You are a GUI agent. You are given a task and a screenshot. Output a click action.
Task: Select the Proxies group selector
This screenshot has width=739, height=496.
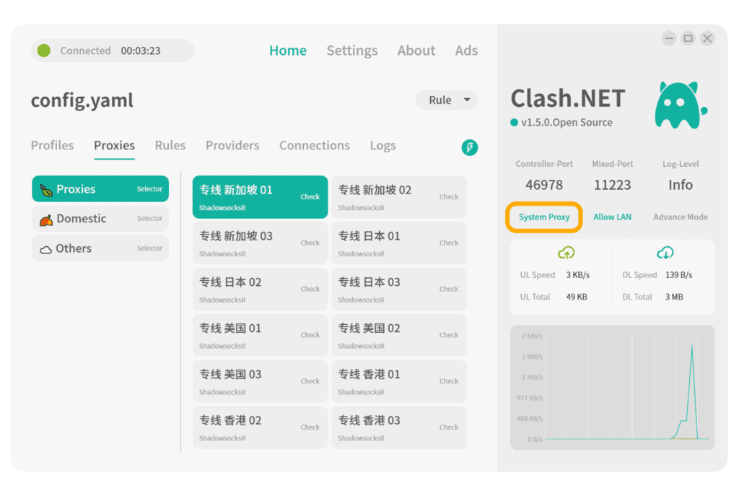[100, 188]
